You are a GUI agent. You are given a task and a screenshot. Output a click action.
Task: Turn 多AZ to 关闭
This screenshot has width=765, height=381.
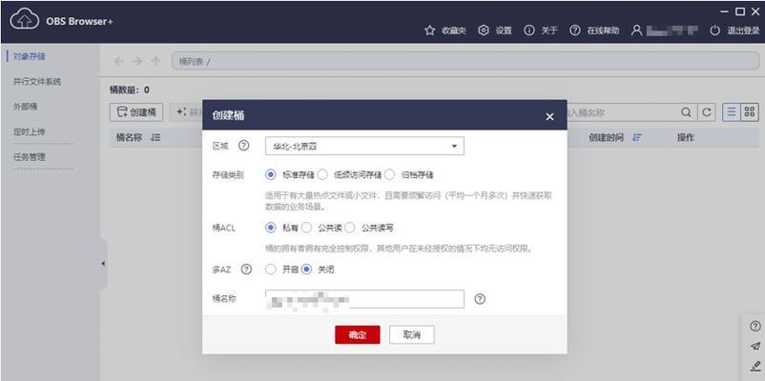pos(306,269)
